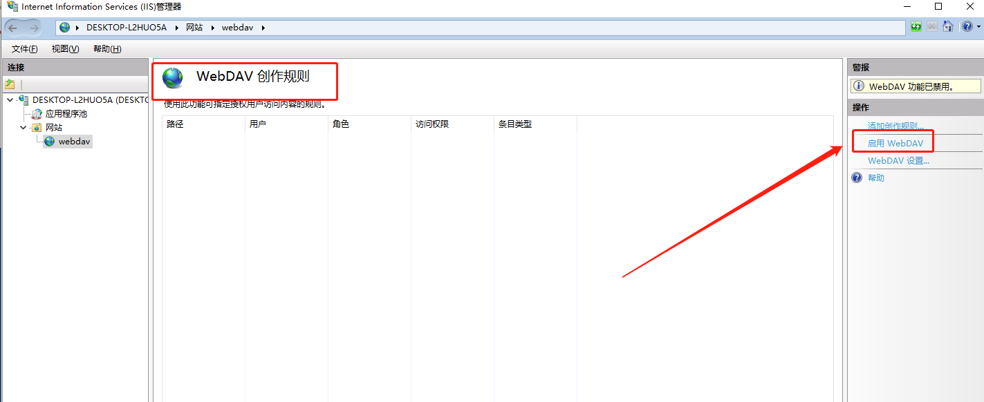
Task: Open the 文件(F) menu
Action: click(25, 49)
